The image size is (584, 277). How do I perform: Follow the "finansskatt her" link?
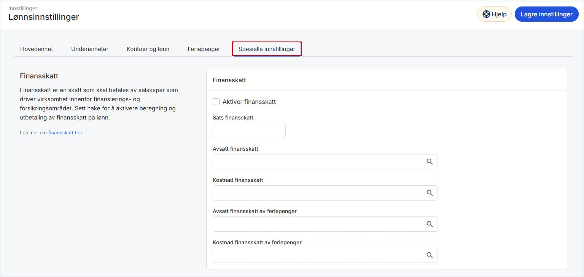click(65, 133)
